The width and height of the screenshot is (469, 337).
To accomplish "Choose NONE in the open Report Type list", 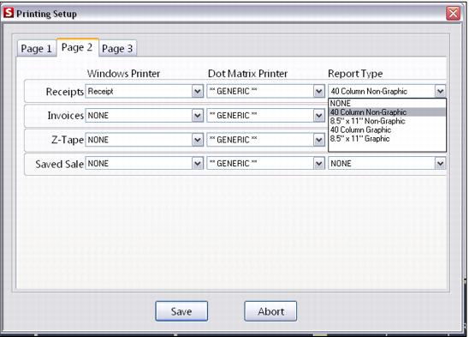I will coord(387,104).
